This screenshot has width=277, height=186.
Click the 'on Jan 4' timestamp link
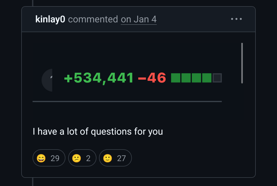(138, 19)
